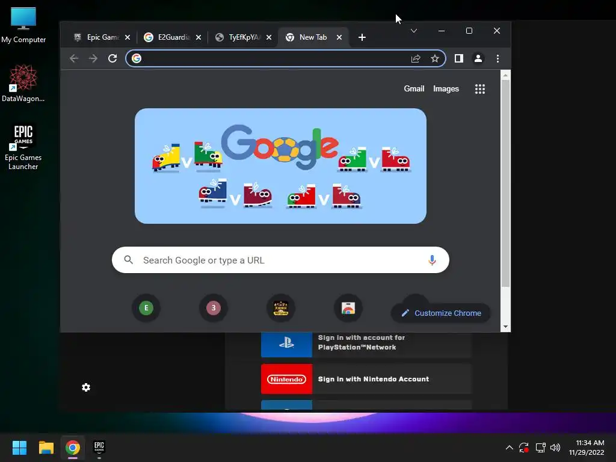Screen dimensions: 616x462
Task: Open network status tray icon
Action: [x=541, y=448]
